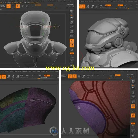Open Material menu in top-left window
138x138 pixels.
(x=21, y=1)
